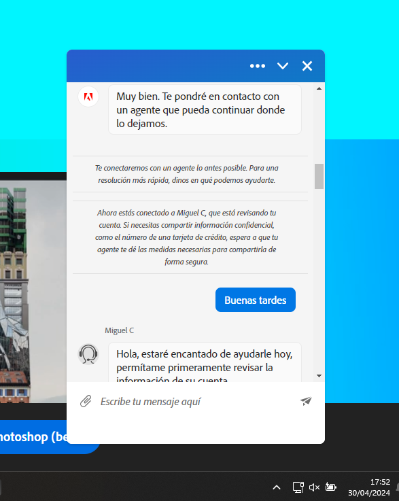This screenshot has height=501, width=399.
Task: Click the 'Hola, estaré encantado de ayudarle' message
Action: (205, 362)
